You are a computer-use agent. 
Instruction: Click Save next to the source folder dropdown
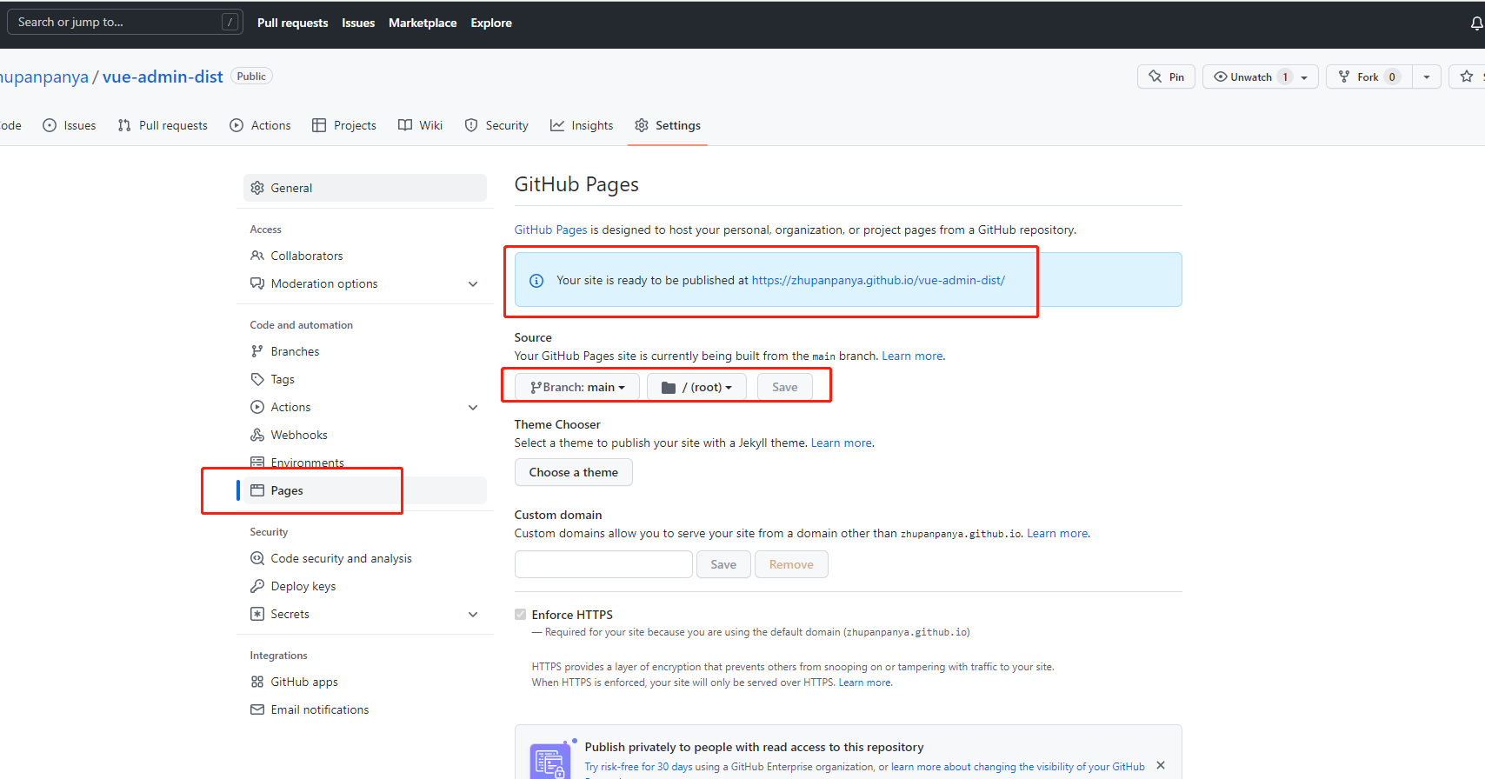(x=785, y=387)
